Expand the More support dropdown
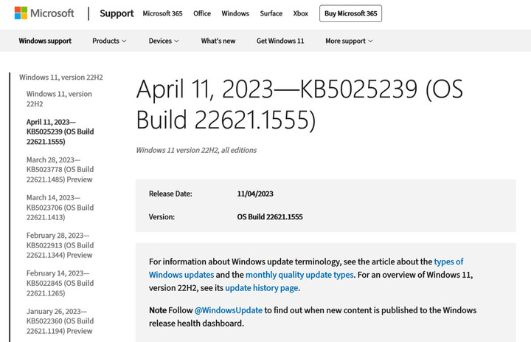Screen dimensions: 531x342 click(349, 41)
